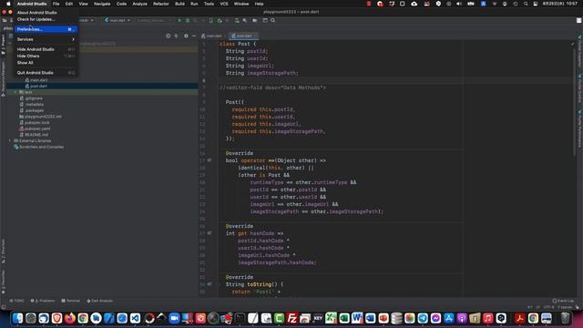Expand the test folder in Project tree
Image resolution: width=583 pixels, height=328 pixels.
[15, 92]
